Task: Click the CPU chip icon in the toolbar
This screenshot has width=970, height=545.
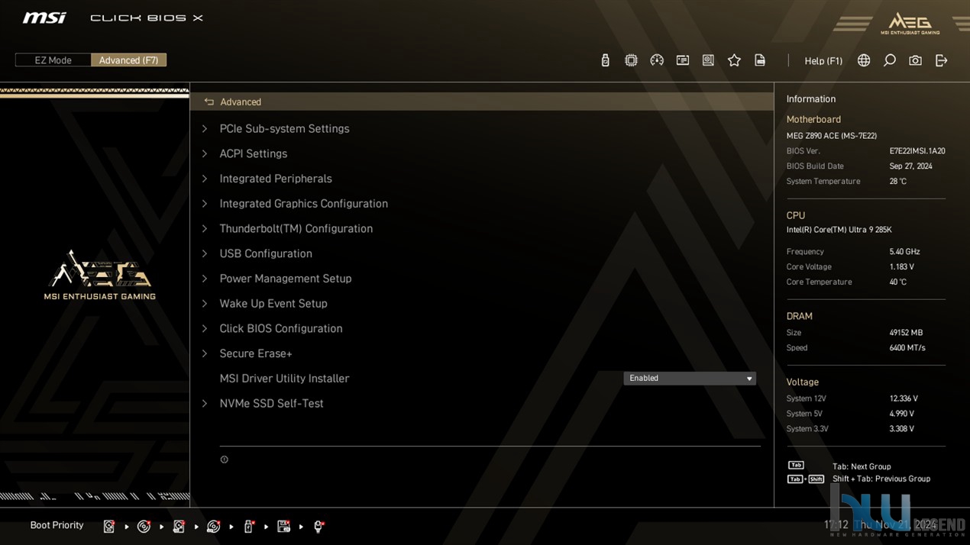Action: coord(631,60)
